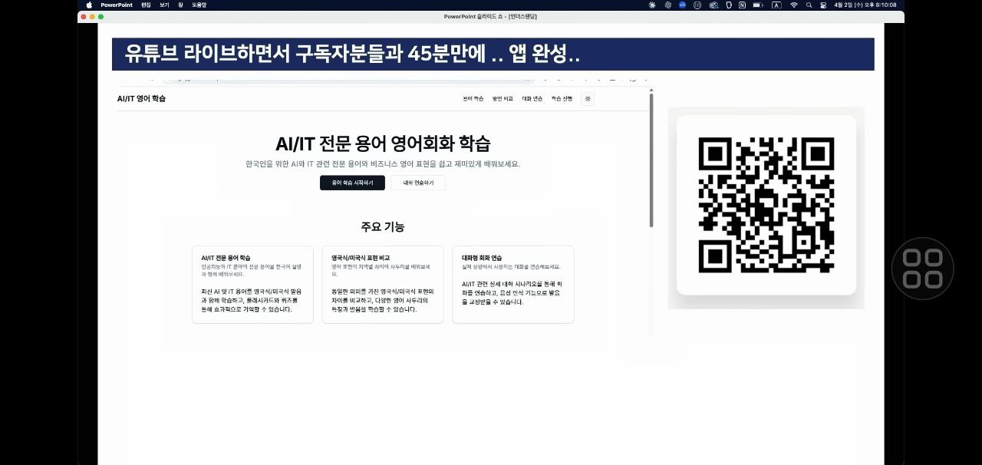The image size is (982, 465).
Task: Select the 영국식/미국식 표현 비교 card
Action: click(x=383, y=285)
